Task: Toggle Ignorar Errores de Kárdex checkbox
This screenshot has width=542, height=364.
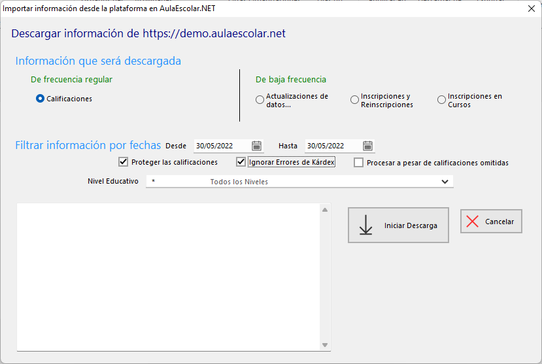Action: tap(241, 162)
